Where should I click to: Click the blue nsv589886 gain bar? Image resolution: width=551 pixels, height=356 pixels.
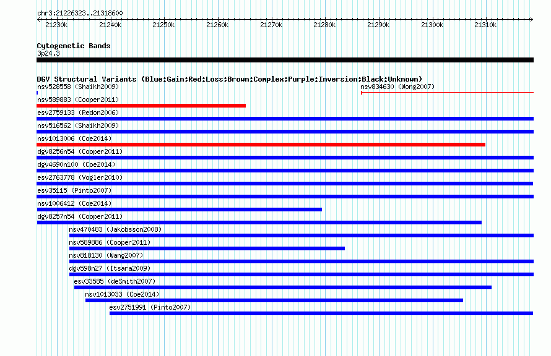click(207, 248)
